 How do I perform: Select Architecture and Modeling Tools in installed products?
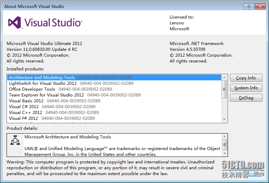pos(114,78)
